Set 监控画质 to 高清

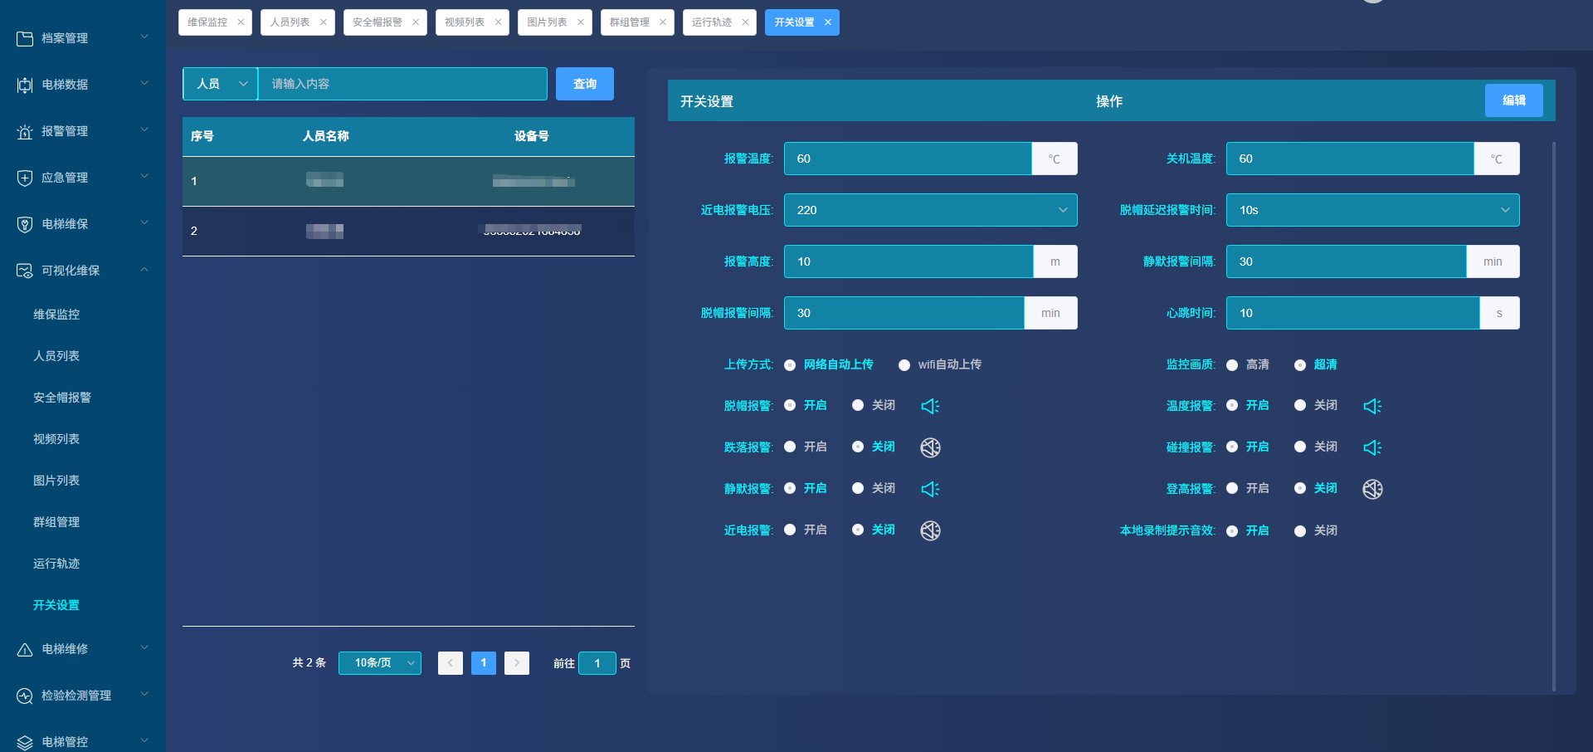1232,365
